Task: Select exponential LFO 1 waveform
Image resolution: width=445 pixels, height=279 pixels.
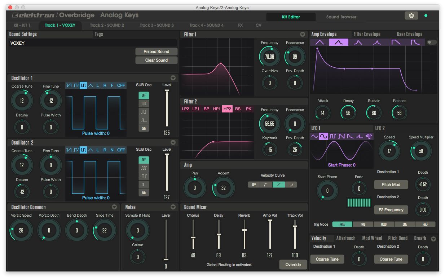Action: click(x=351, y=136)
